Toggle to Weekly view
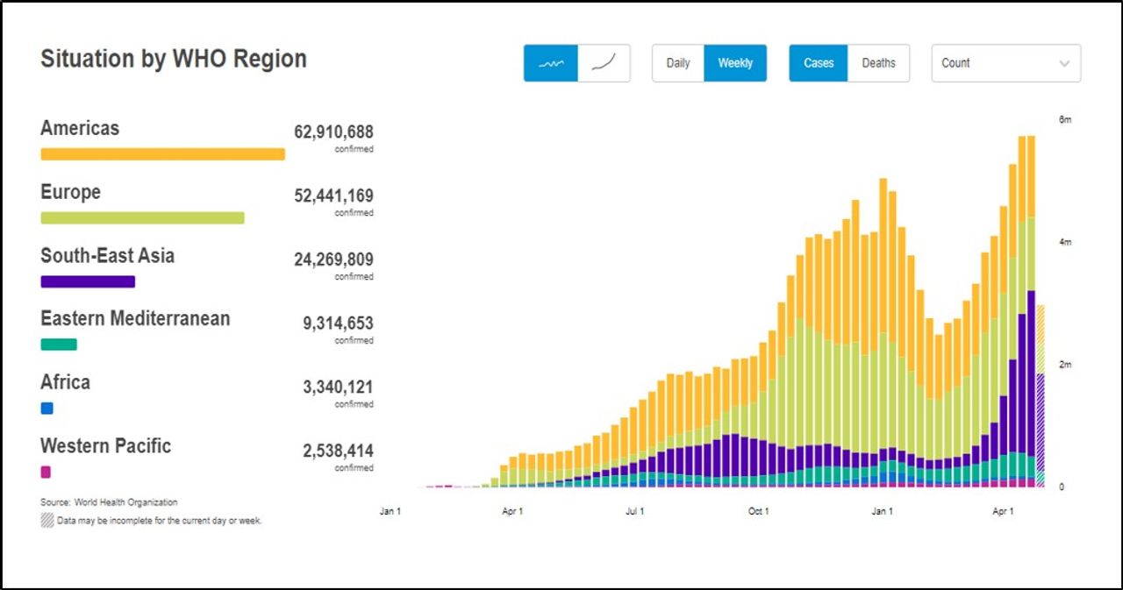This screenshot has width=1123, height=590. tap(735, 63)
